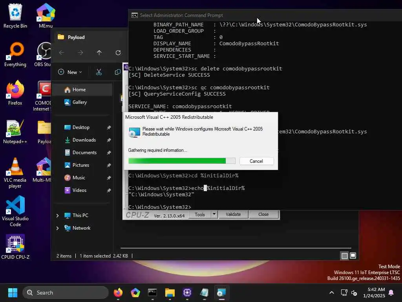
Task: Open the notifications bell icon
Action: click(391, 293)
